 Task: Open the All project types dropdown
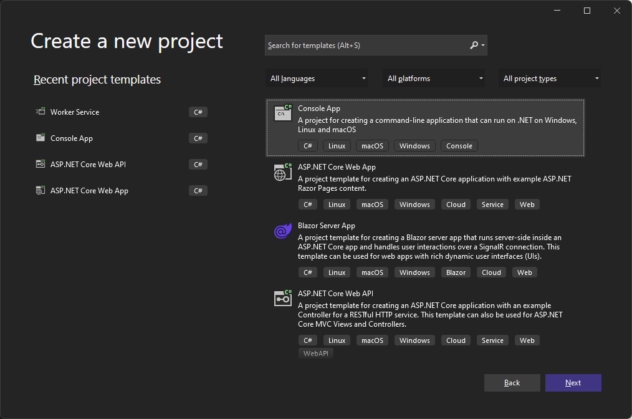click(x=550, y=79)
